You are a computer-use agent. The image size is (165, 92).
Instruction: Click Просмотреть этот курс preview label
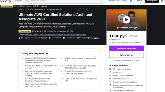[x=126, y=28]
